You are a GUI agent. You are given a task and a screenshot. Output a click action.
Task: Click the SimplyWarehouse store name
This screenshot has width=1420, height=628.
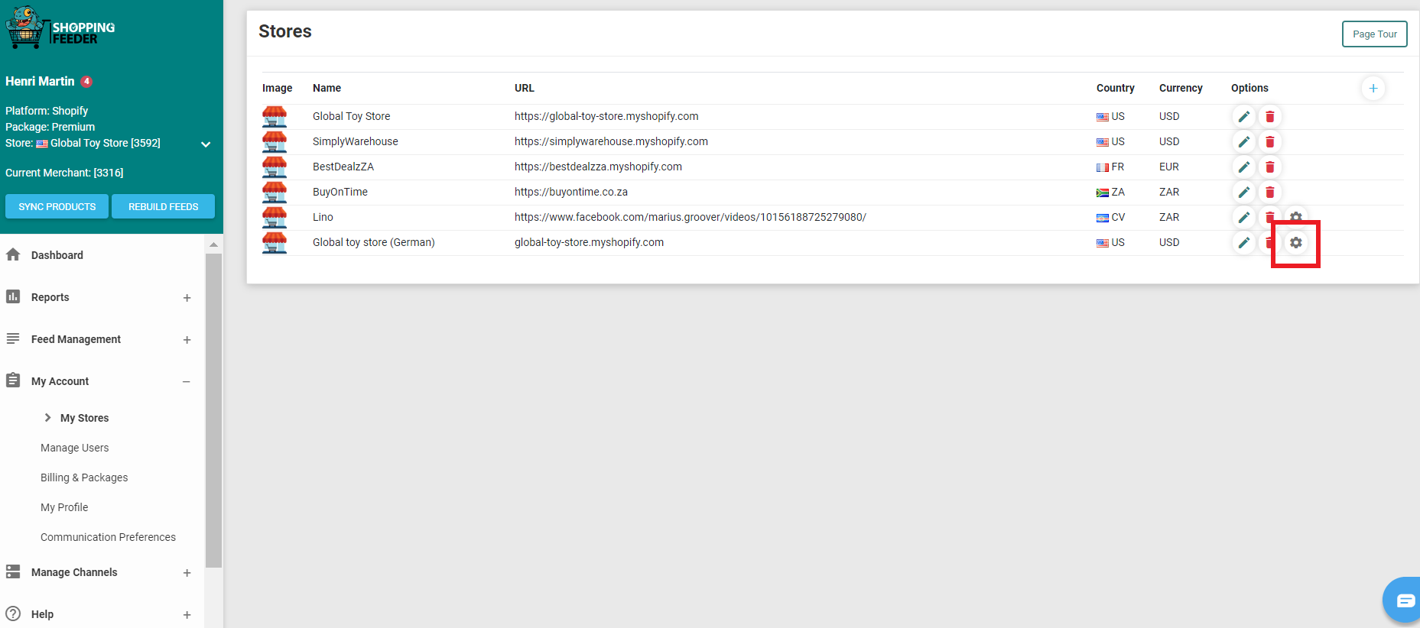pos(355,141)
